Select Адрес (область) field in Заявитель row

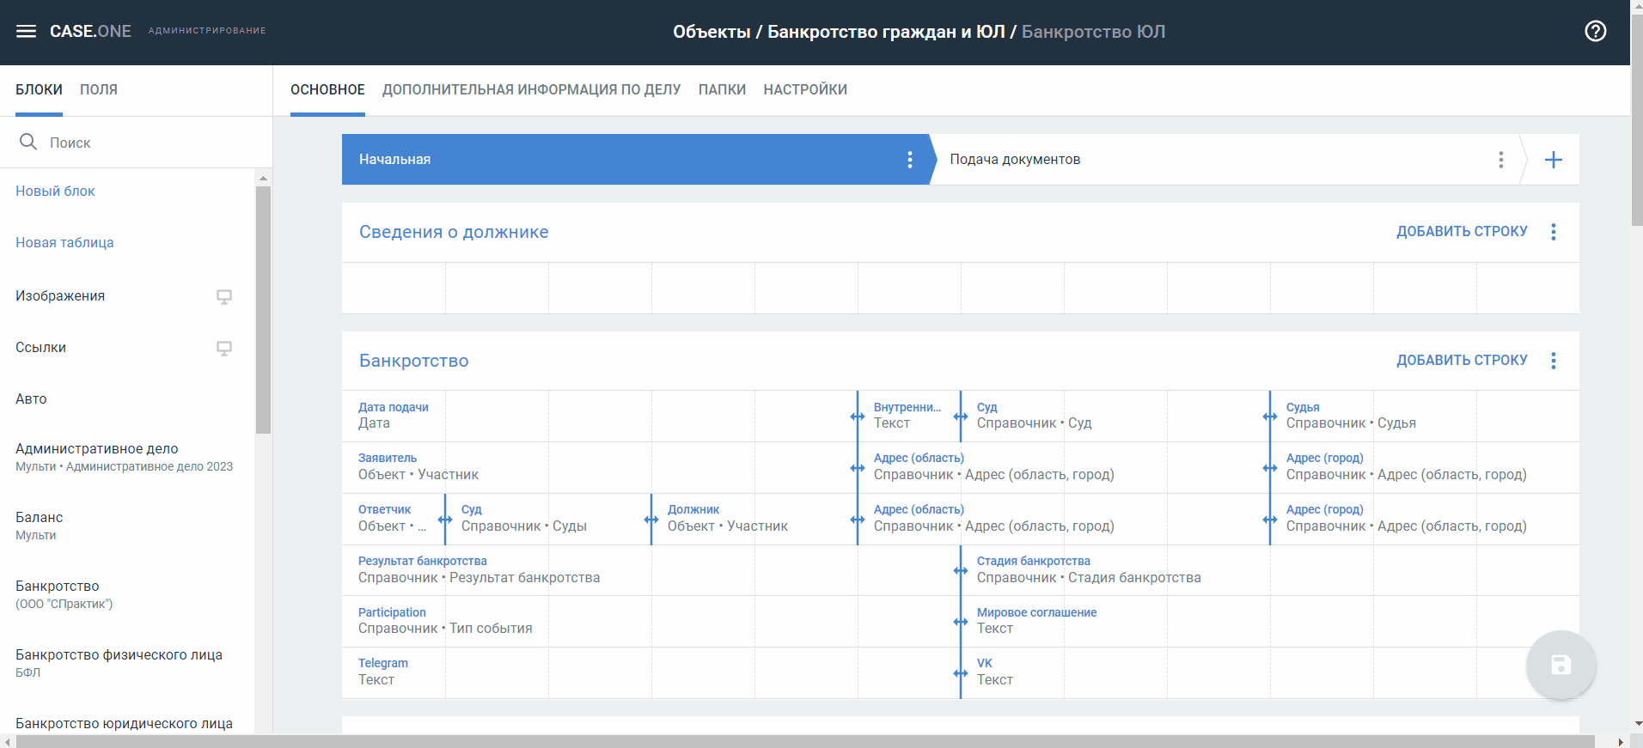pyautogui.click(x=1063, y=466)
